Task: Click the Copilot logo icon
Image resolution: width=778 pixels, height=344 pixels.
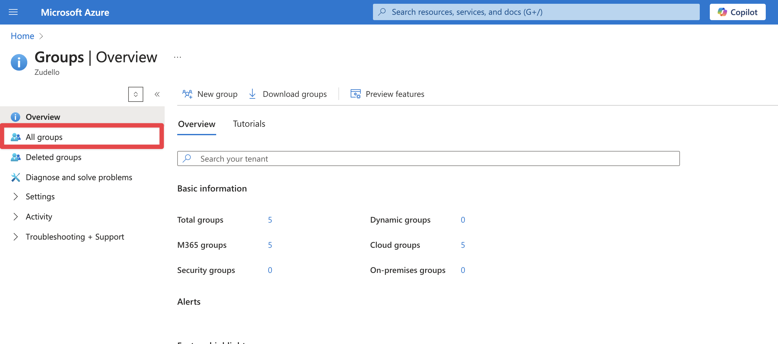Action: tap(722, 12)
